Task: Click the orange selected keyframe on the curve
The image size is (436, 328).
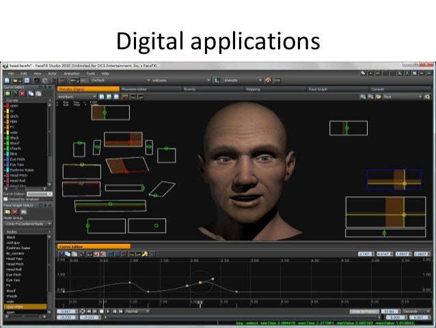Action: point(200,283)
